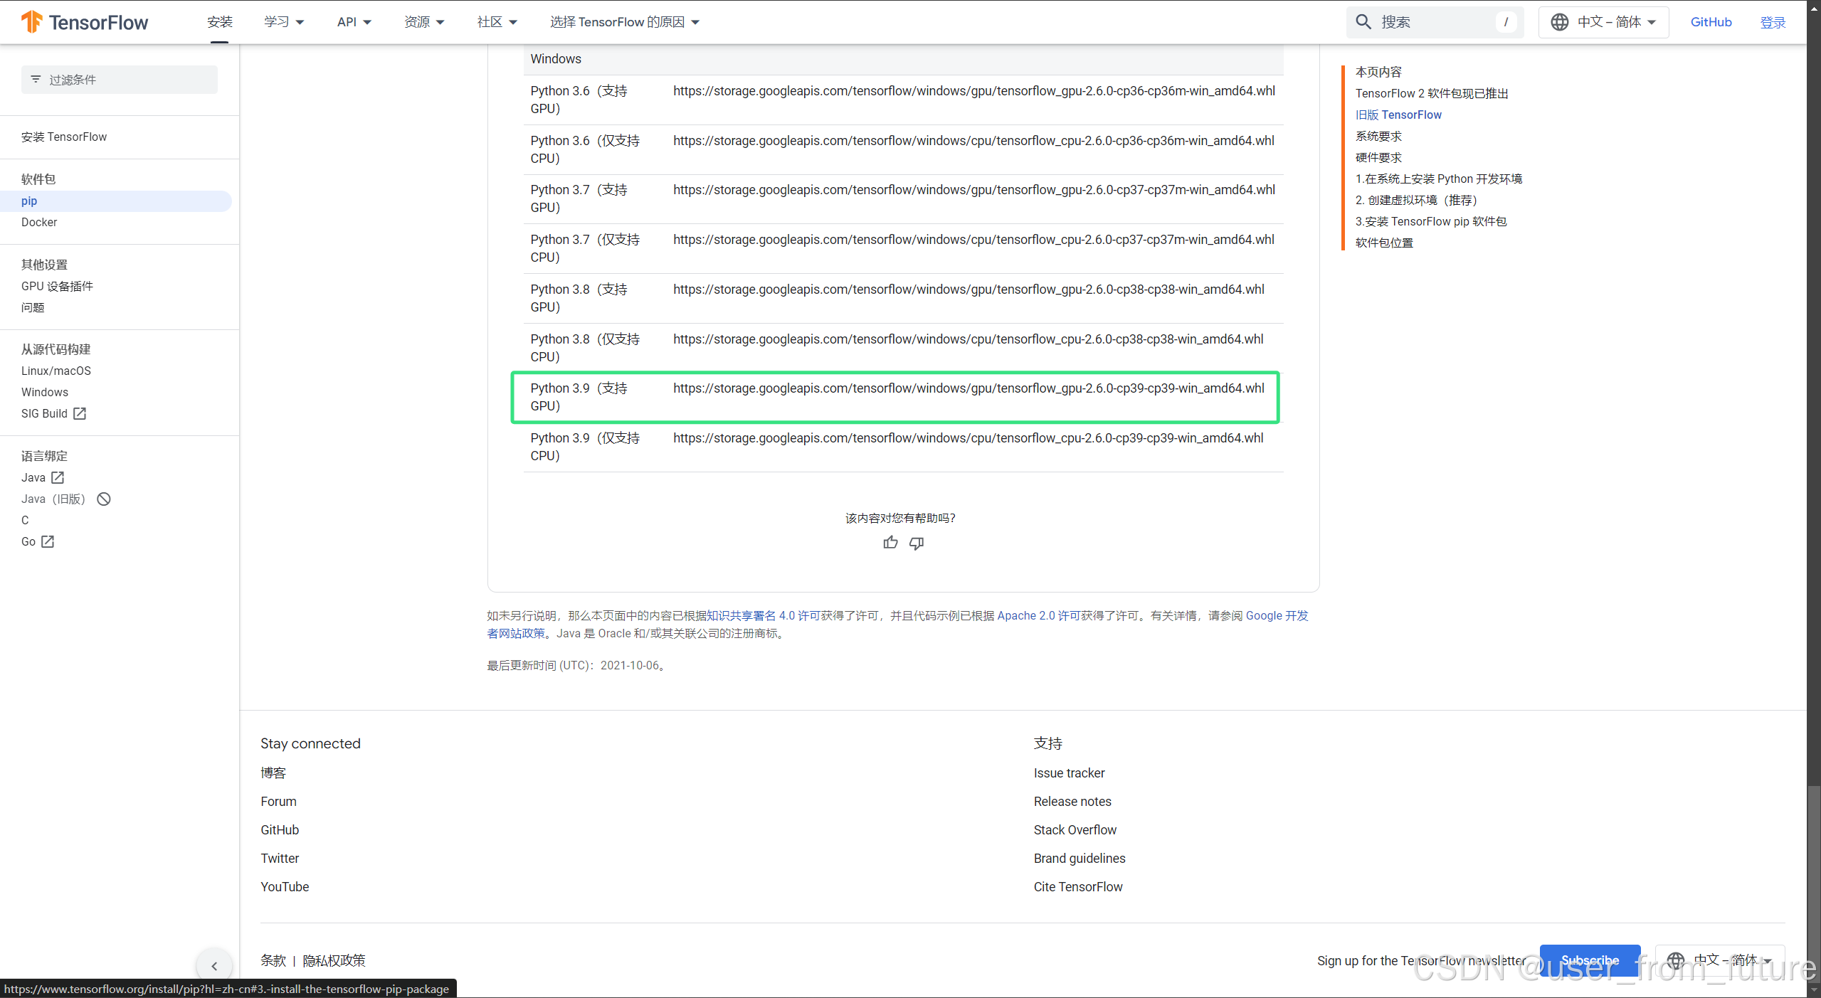Image resolution: width=1821 pixels, height=998 pixels.
Task: Click the header globe language icon
Action: coord(1559,22)
